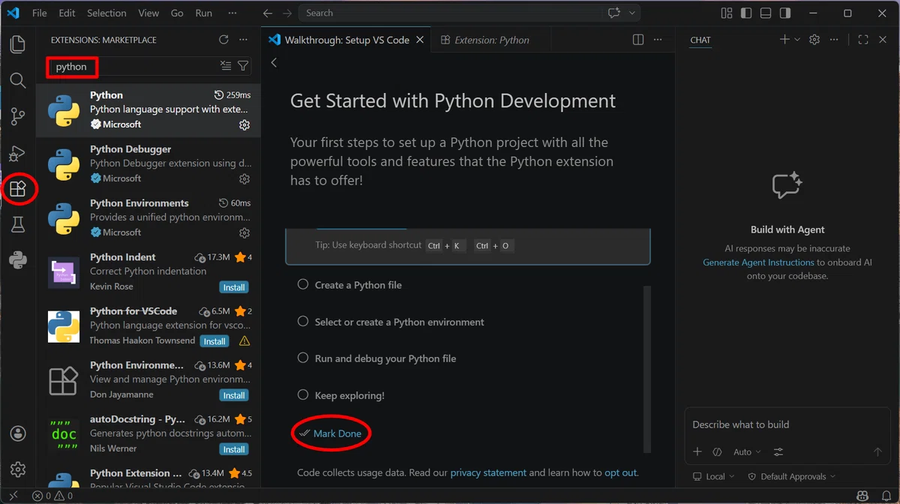Open editor More Actions ellipsis
The height and width of the screenshot is (504, 900).
[658, 40]
